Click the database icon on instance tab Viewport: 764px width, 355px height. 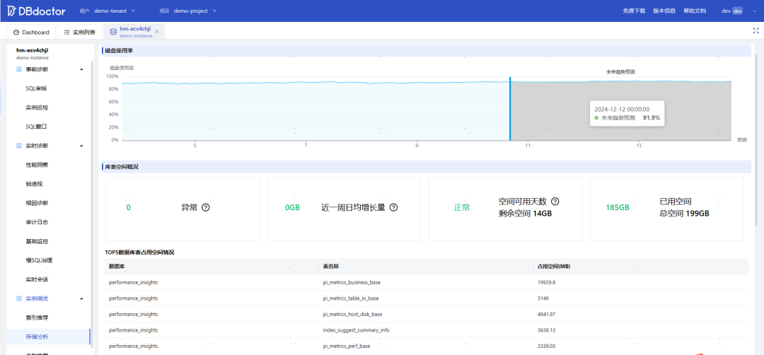pos(113,32)
